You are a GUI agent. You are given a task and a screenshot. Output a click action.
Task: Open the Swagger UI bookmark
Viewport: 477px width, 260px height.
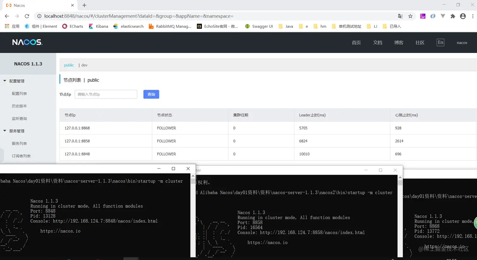tap(259, 26)
